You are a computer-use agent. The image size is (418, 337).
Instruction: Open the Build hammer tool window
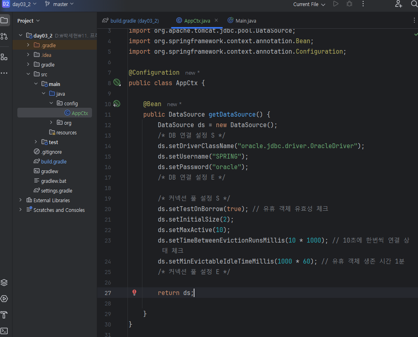coord(4,315)
